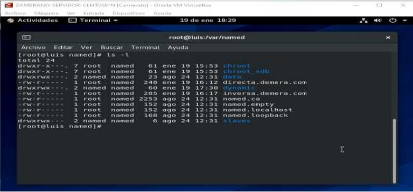Open the terminal's Editar menu
This screenshot has width=413, height=192.
[x=63, y=47]
